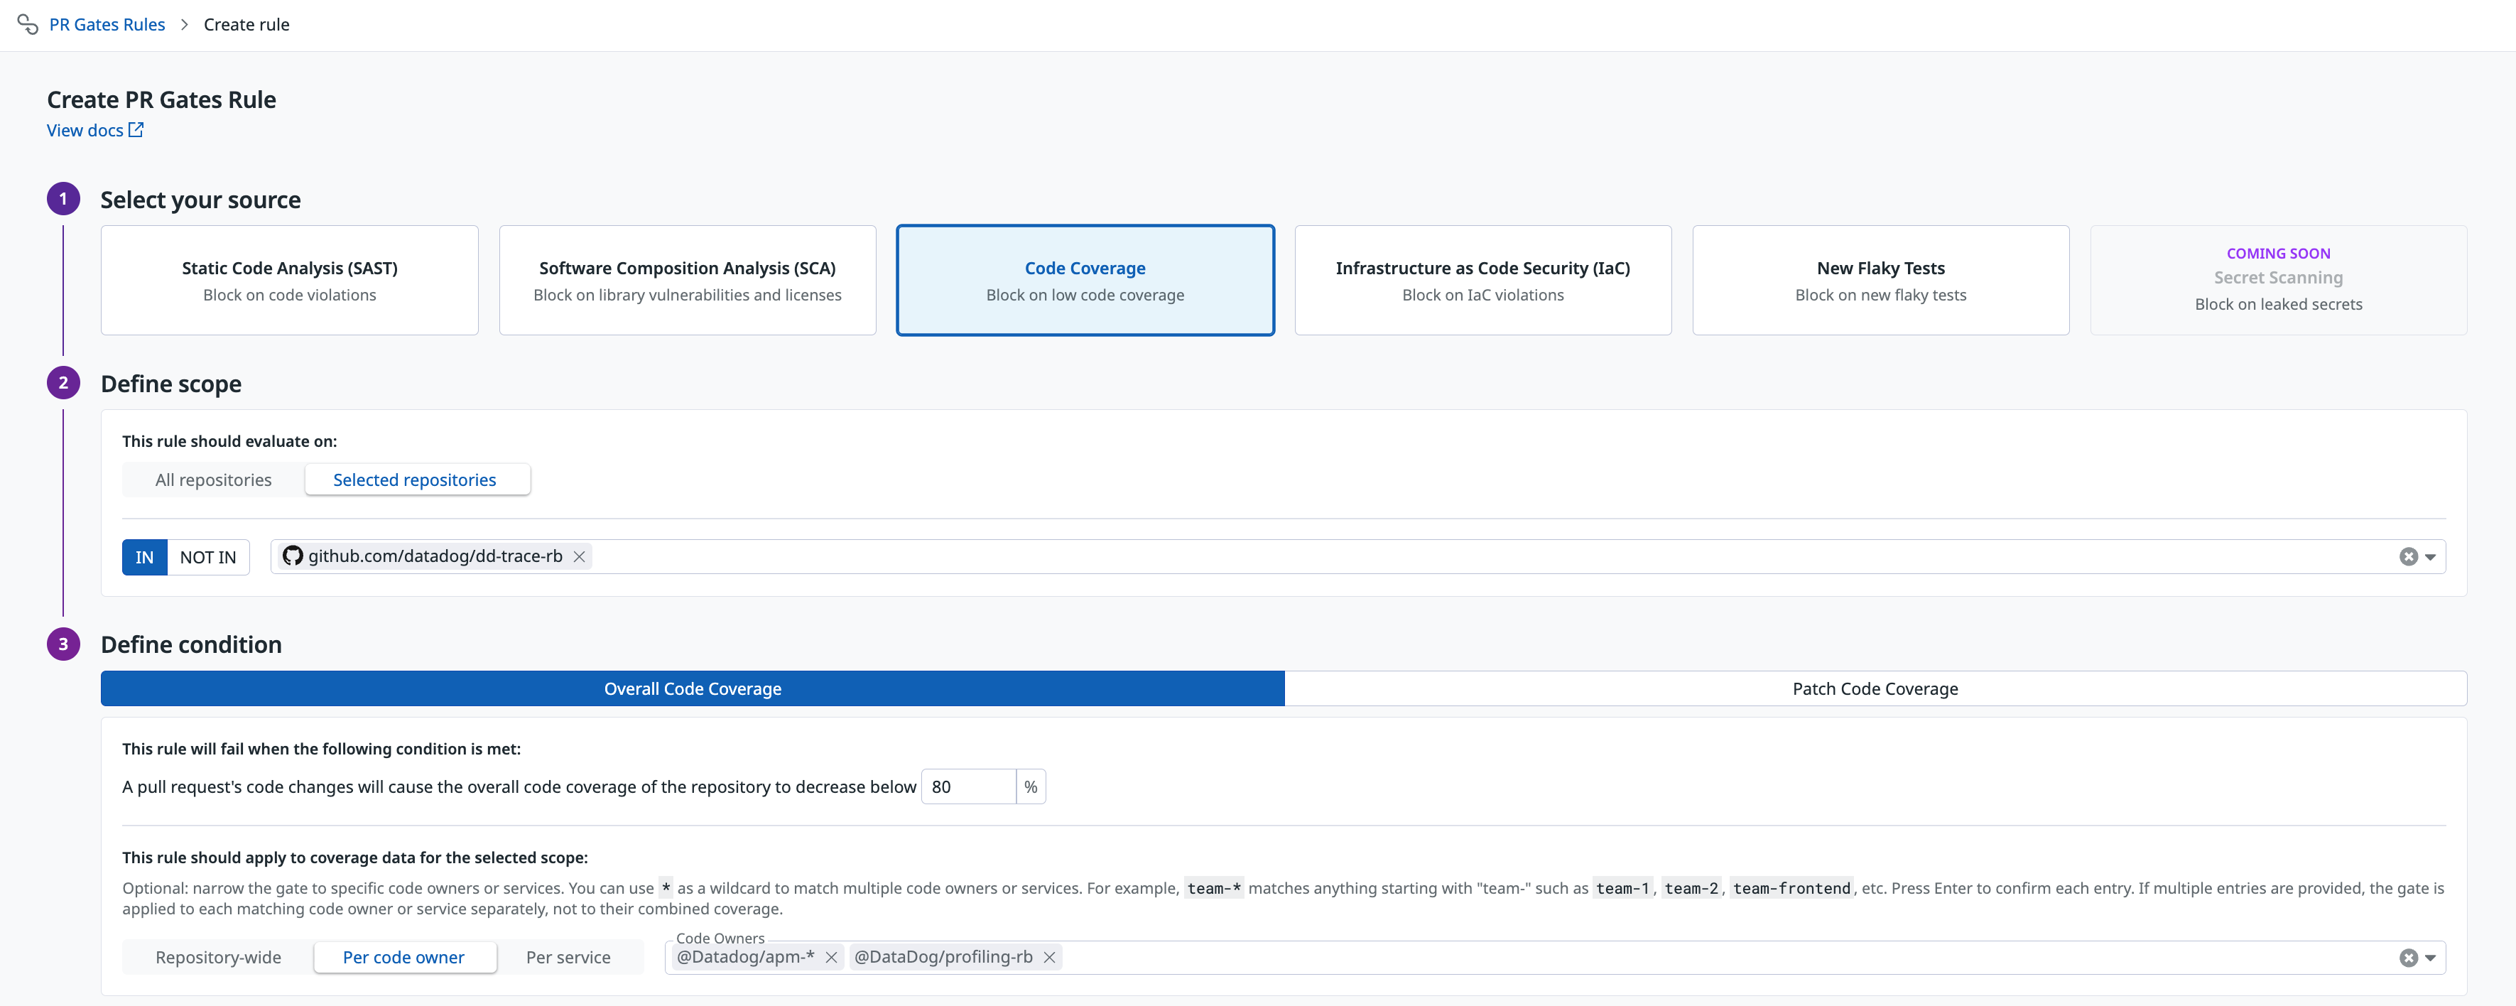Viewport: 2516px width, 1006px height.
Task: Go back to the PR Gates Rules page
Action: coord(107,24)
